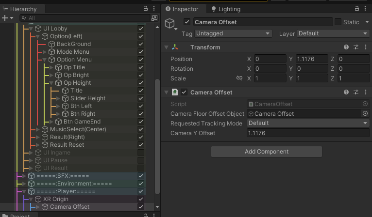372x217 pixels.
Task: Click the Camera Y Offset value field
Action: click(x=308, y=133)
